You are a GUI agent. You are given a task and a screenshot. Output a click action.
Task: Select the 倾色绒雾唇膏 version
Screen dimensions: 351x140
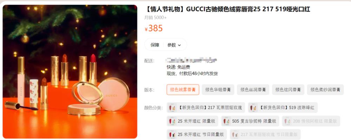pos(183,90)
